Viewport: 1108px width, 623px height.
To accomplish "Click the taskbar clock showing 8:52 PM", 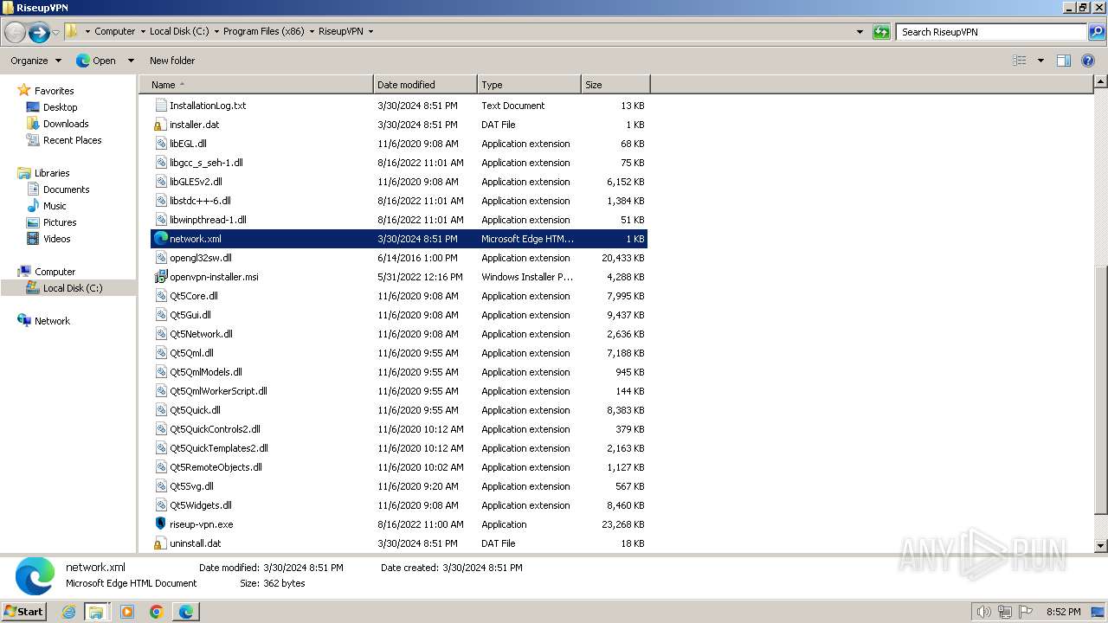I will coord(1063,612).
